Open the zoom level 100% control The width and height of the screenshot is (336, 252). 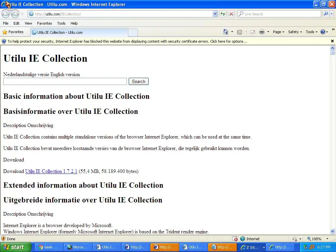point(314,239)
